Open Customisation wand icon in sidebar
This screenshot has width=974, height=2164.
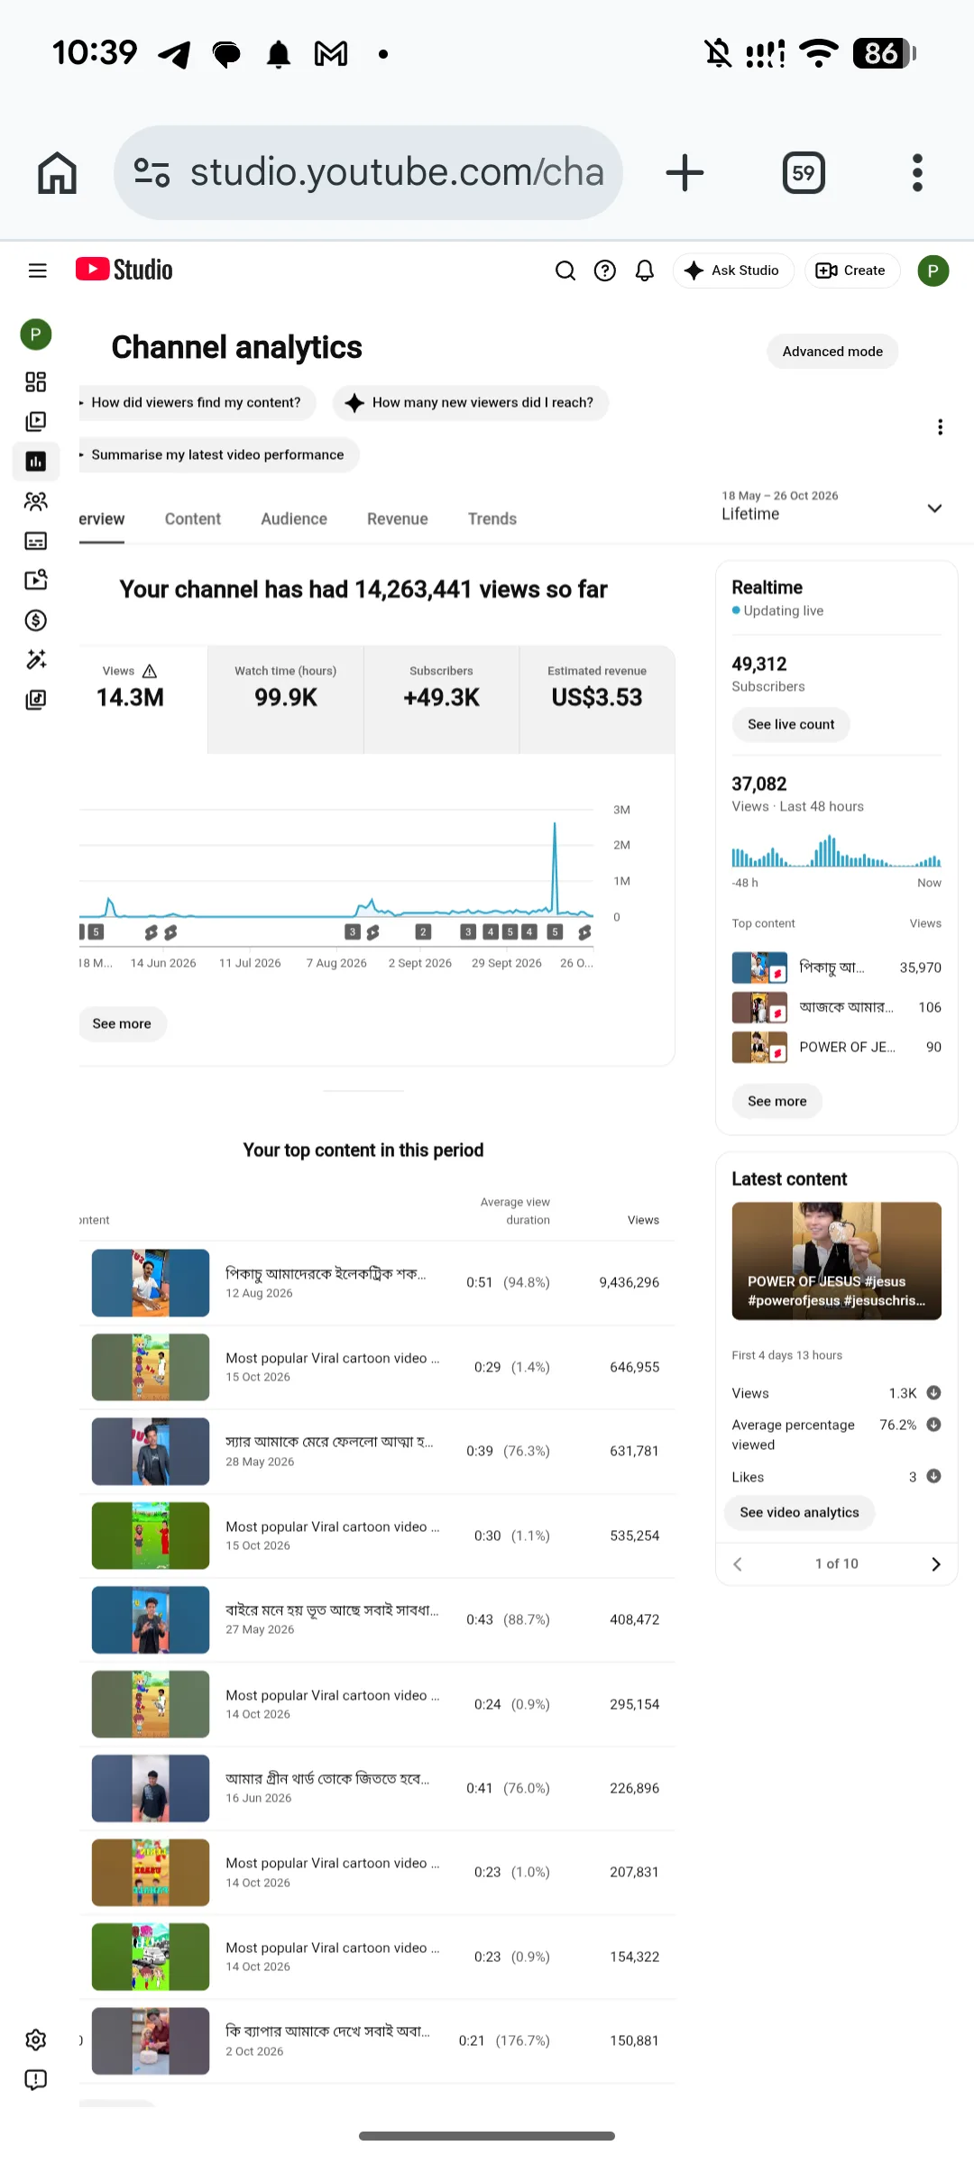[x=36, y=660]
